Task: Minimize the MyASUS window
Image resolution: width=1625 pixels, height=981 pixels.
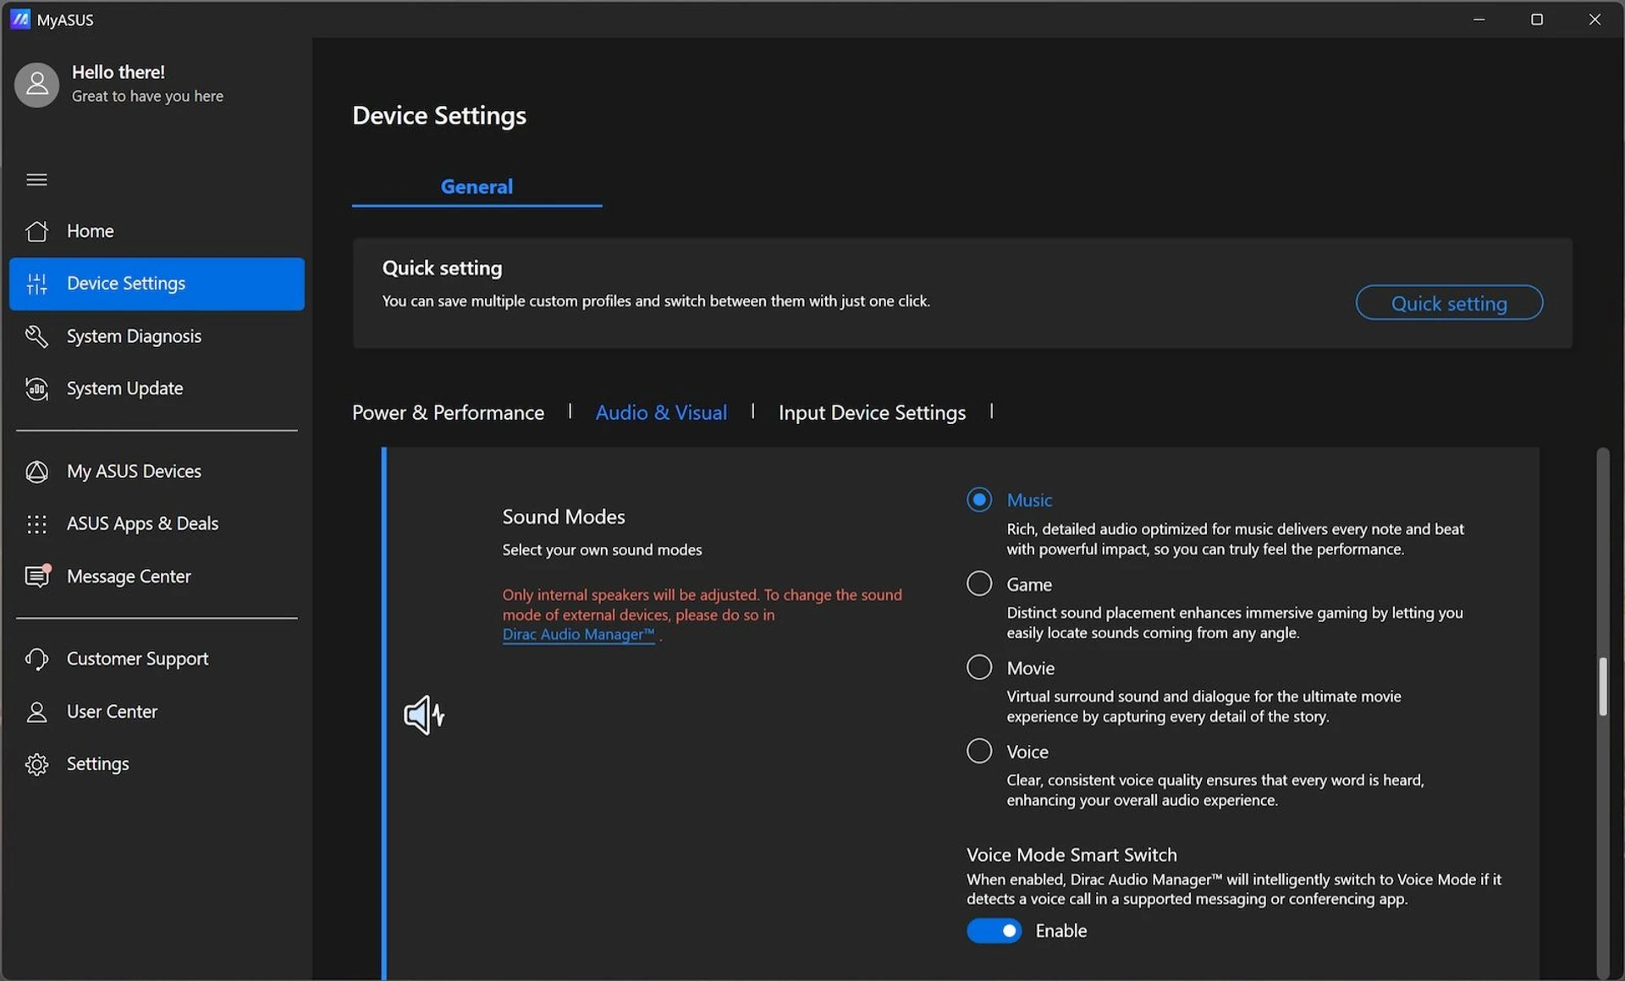Action: pos(1479,19)
